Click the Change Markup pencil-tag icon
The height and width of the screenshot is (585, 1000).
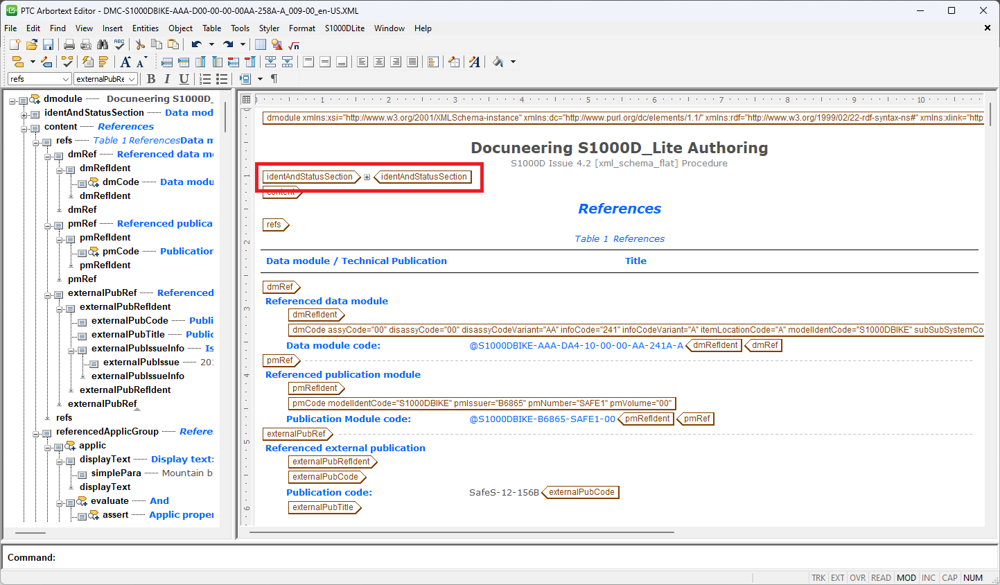pos(46,62)
